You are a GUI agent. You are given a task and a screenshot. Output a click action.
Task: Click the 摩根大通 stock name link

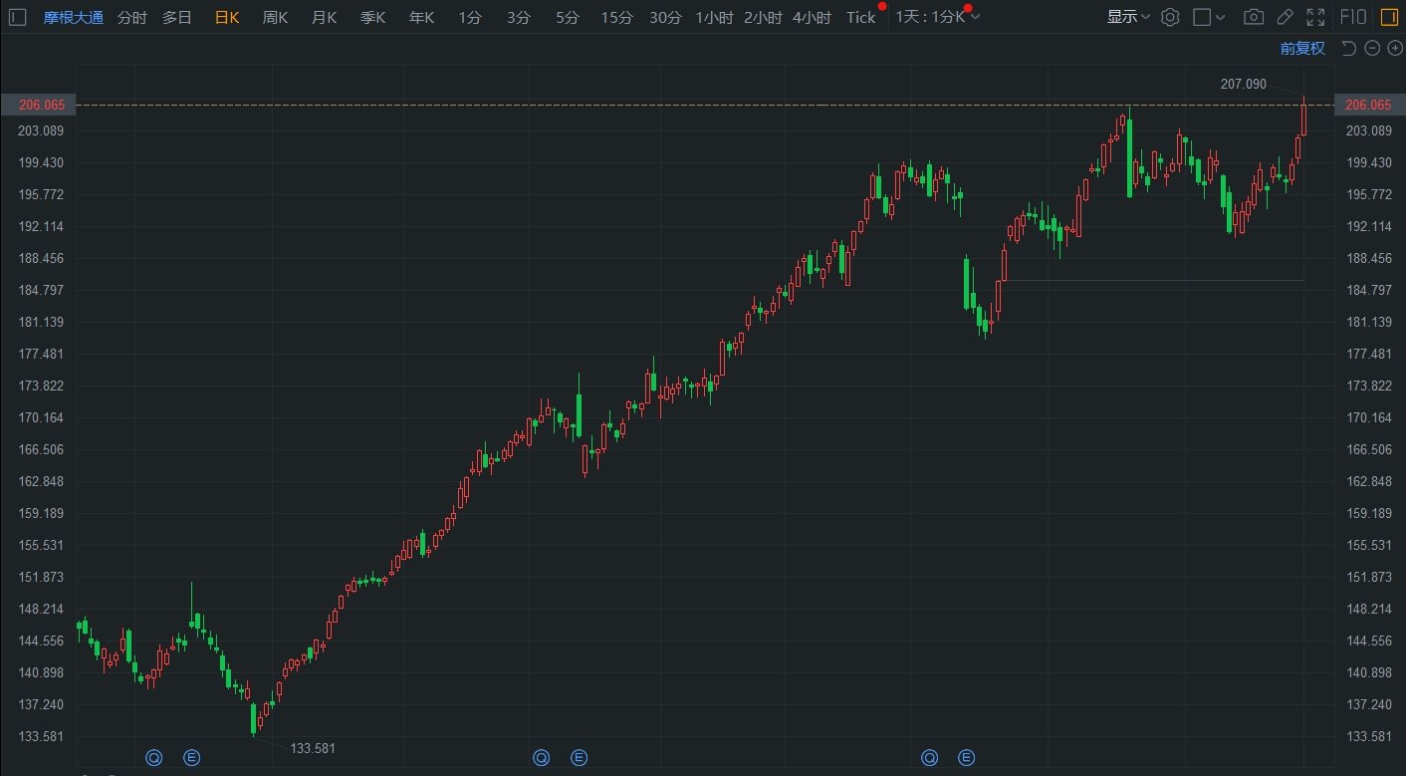[x=72, y=17]
